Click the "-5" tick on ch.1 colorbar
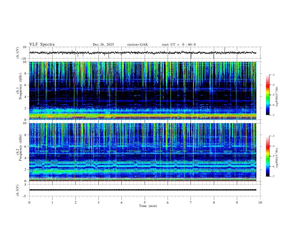Image resolution: width=293 pixels, height=227 pixels. 273,95
